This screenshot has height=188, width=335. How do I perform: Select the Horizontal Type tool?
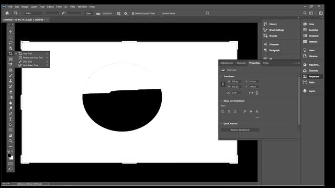tap(10, 119)
